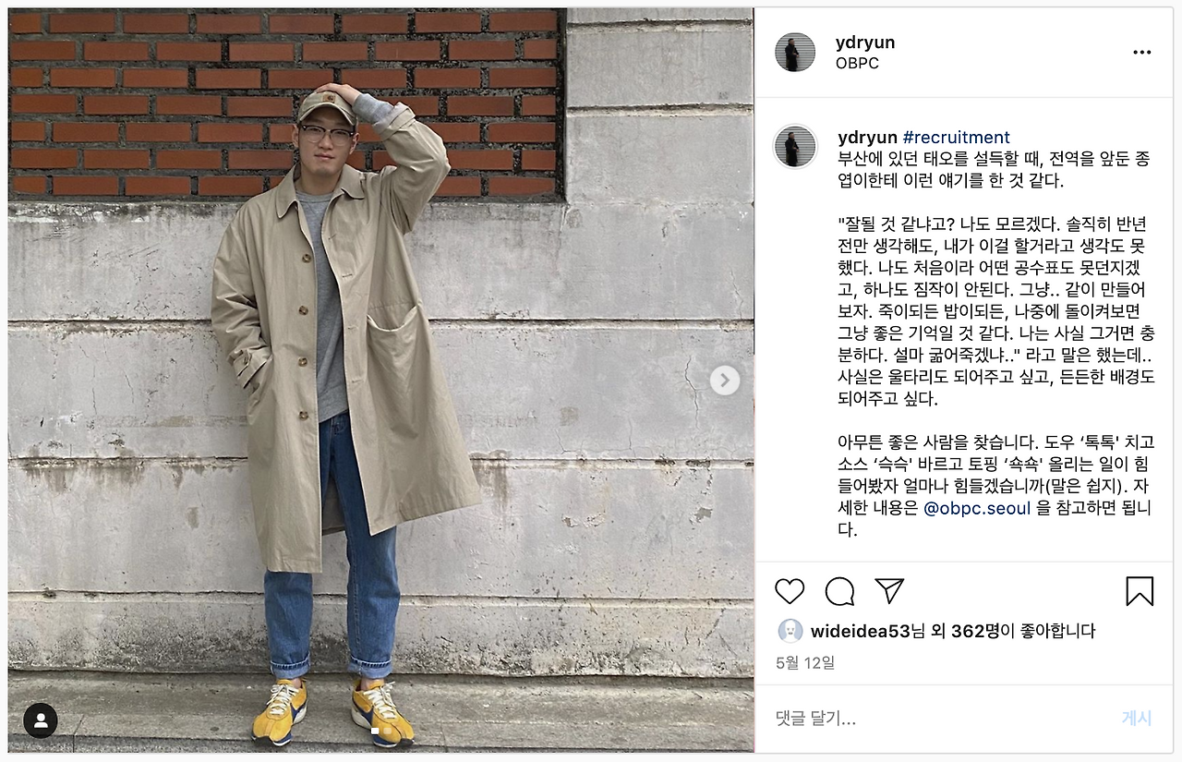1182x762 pixels.
Task: Open ydryun username at caption start
Action: pyautogui.click(x=867, y=138)
